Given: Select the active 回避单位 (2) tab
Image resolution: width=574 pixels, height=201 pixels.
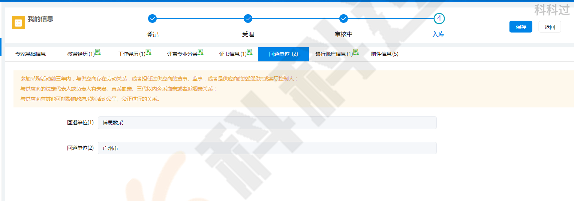Looking at the screenshot, I should coord(283,54).
